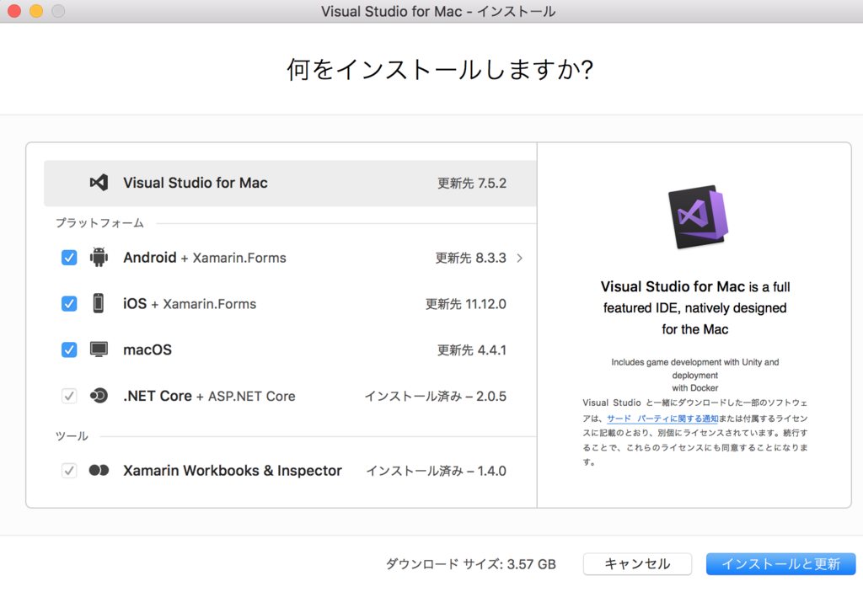Click the Xamarin Workbooks double-circle icon
Image resolution: width=863 pixels, height=592 pixels.
99,471
